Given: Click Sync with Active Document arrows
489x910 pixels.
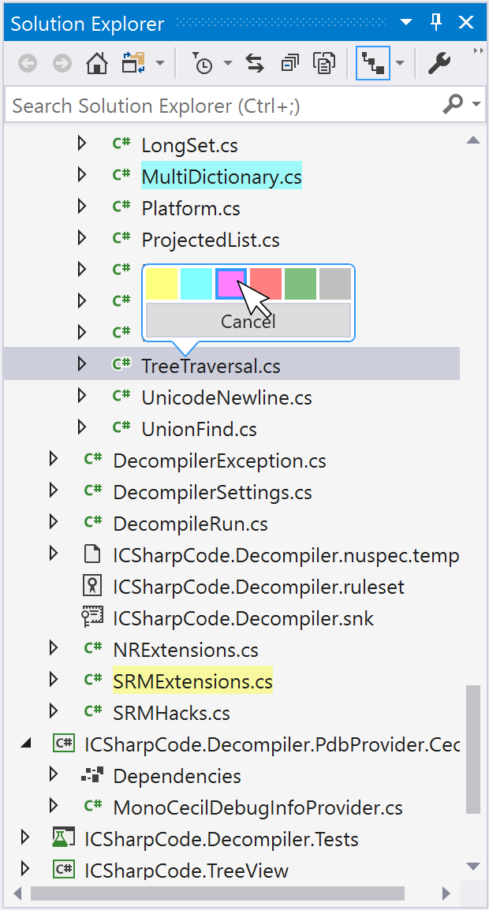Looking at the screenshot, I should tap(255, 63).
